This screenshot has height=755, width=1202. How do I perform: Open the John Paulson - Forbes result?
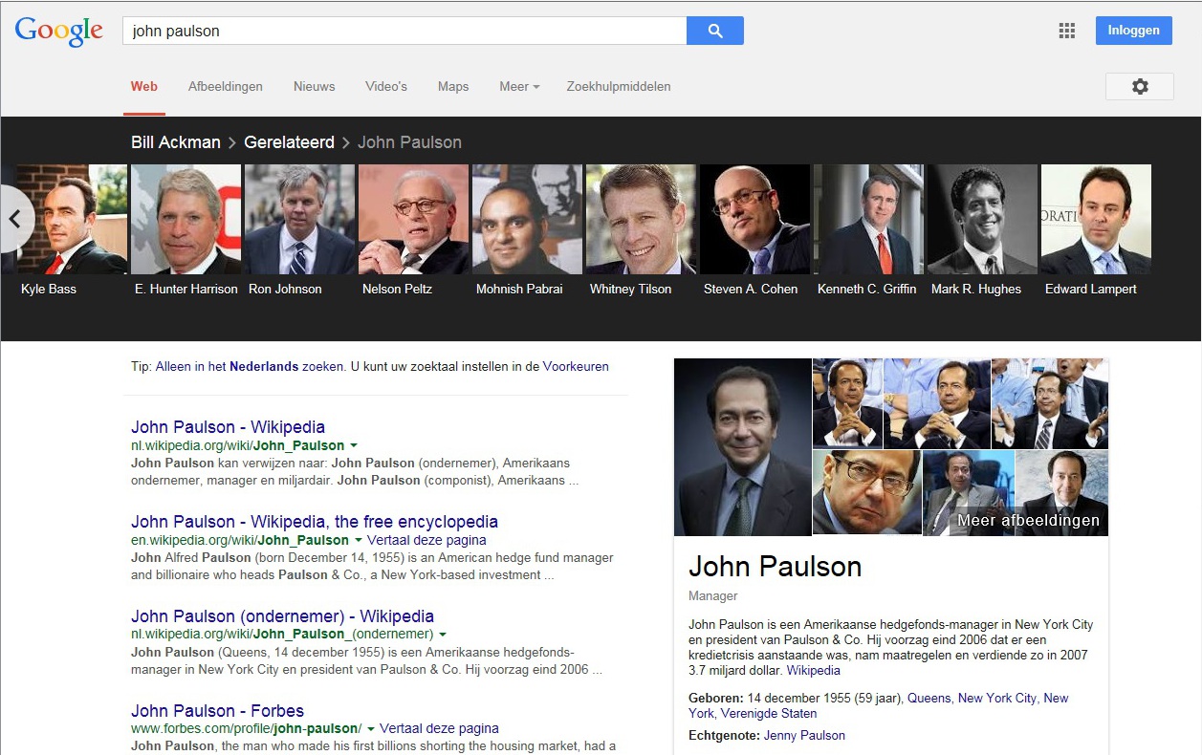pyautogui.click(x=217, y=711)
